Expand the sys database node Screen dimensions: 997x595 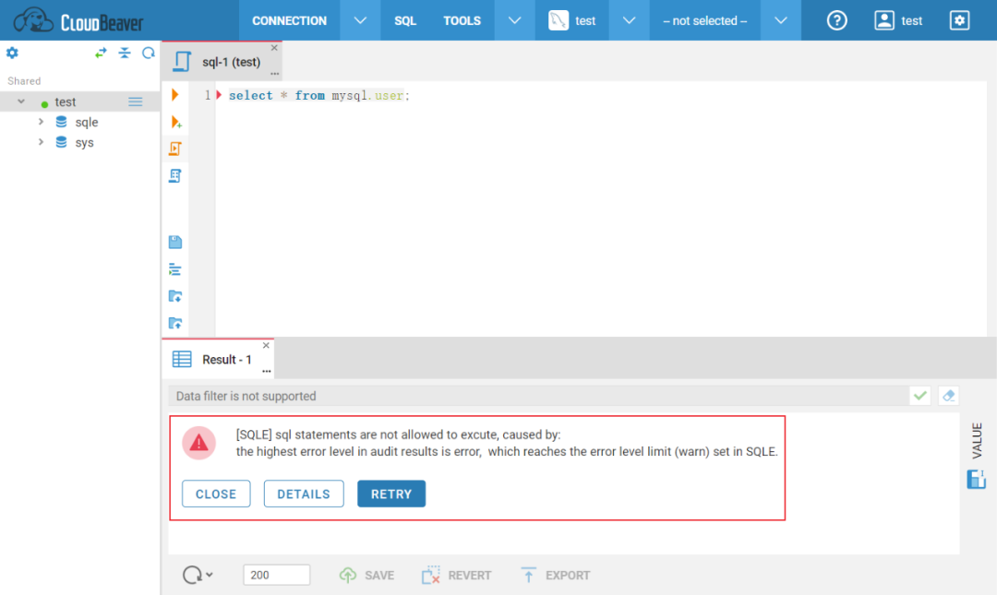tap(41, 142)
